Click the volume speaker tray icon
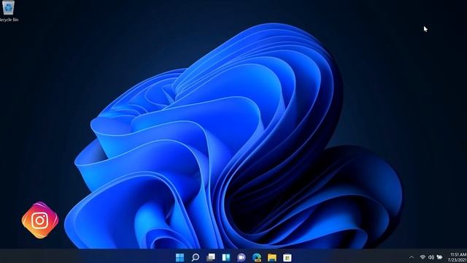 pos(431,257)
